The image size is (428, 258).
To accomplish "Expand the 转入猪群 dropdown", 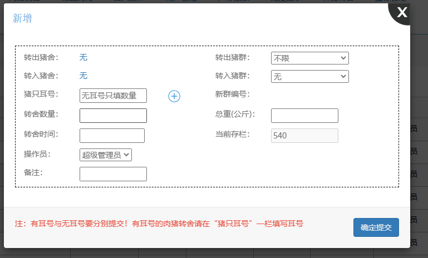I will (x=309, y=76).
